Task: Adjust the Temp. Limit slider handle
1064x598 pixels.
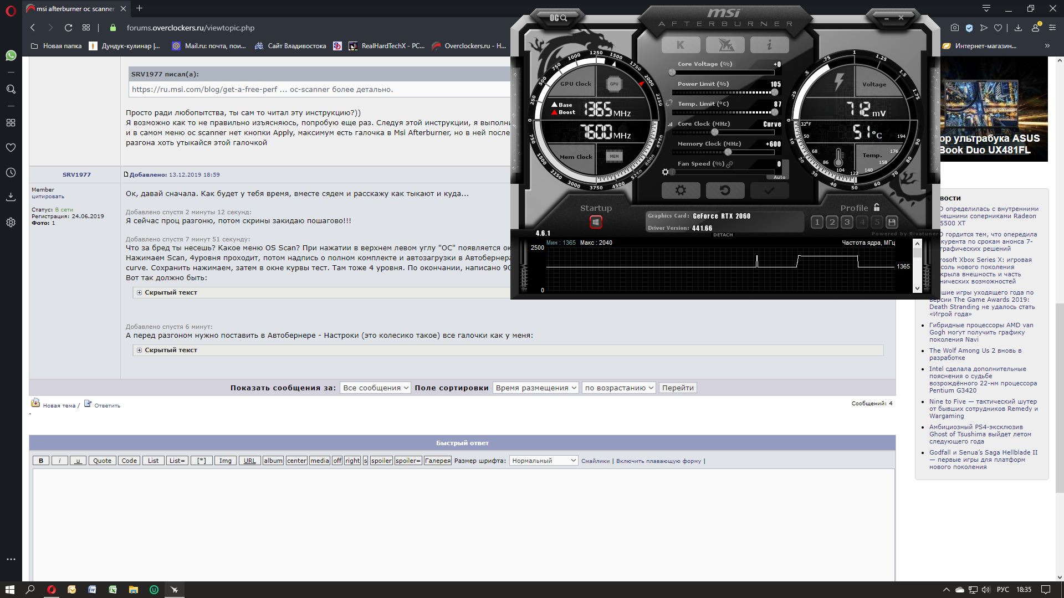Action: tap(774, 112)
